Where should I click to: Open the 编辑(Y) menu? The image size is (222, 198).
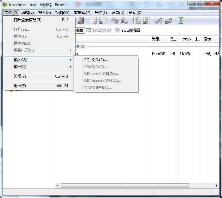pos(28,13)
